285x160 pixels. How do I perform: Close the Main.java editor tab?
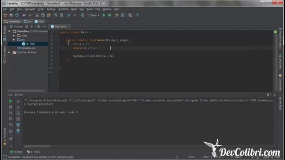69,27
